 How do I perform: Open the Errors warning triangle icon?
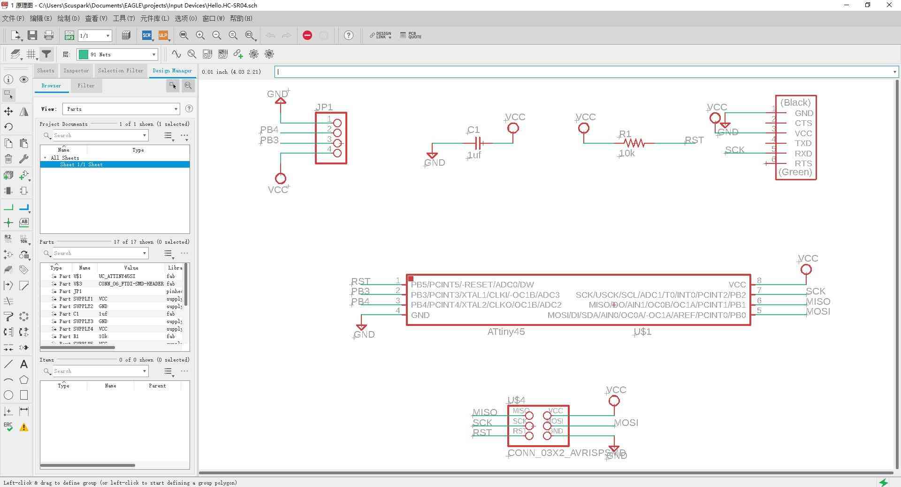tap(24, 427)
